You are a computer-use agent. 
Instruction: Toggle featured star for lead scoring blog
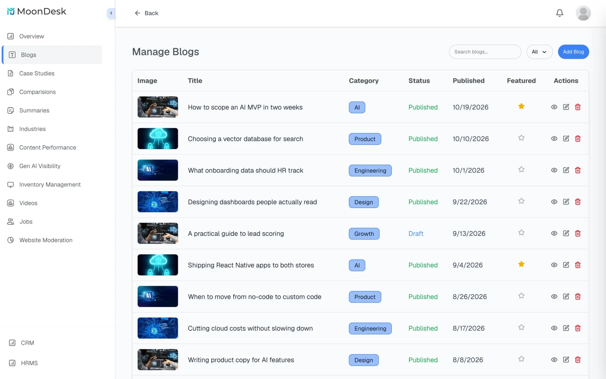[x=521, y=232]
